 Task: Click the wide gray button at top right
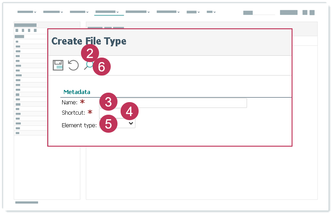(288, 13)
